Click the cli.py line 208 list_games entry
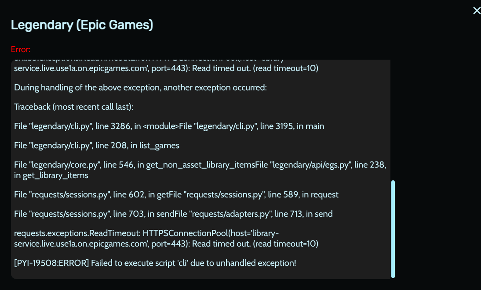This screenshot has height=290, width=481. (97, 146)
